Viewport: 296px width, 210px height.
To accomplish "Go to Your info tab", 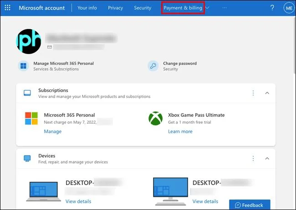I will 87,8.
